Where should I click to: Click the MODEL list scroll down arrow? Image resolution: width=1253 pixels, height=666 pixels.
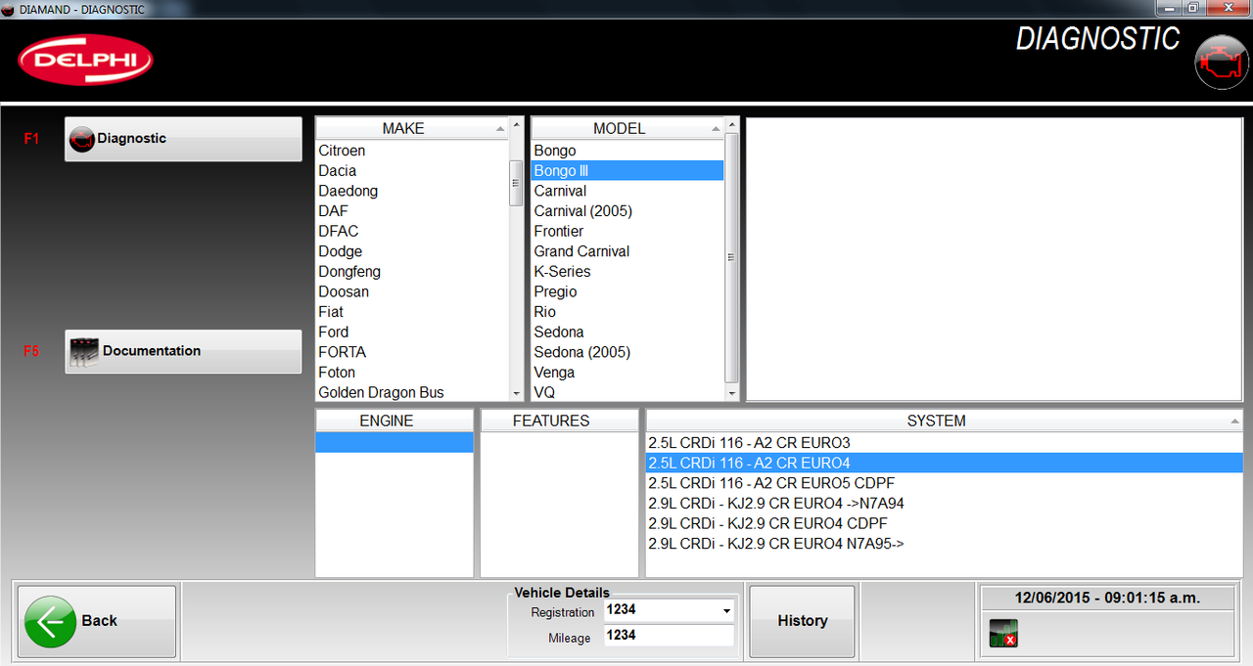click(731, 393)
